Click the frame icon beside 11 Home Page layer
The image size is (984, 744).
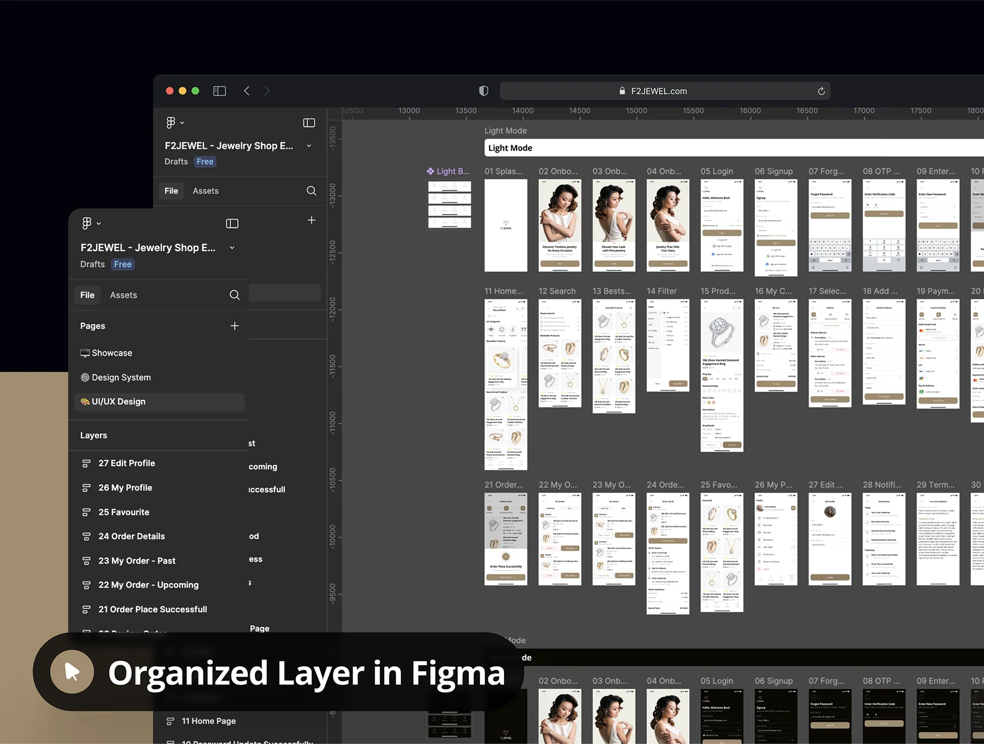click(x=171, y=721)
